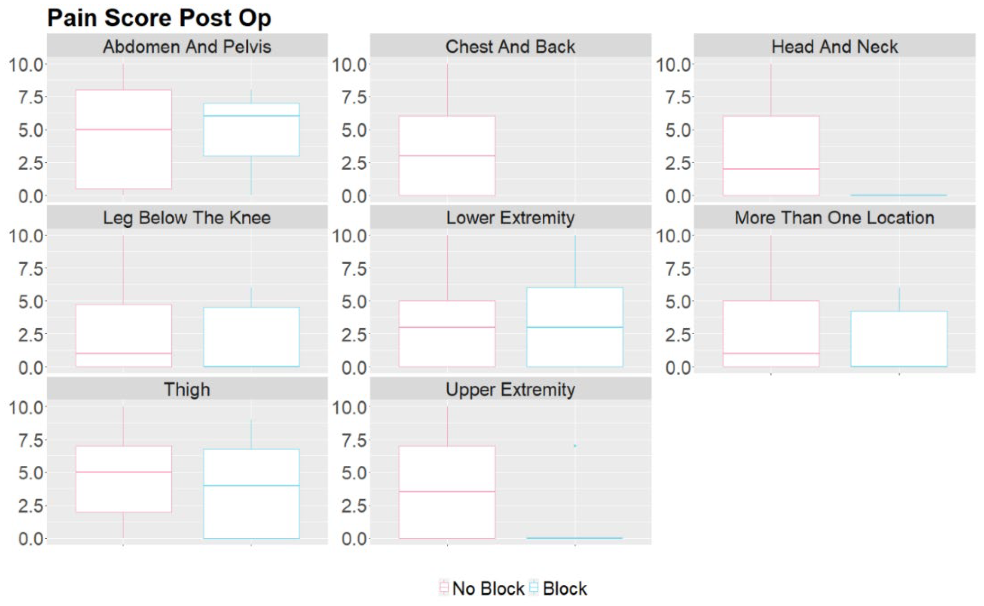Click the Upper Extremity panel header
Image resolution: width=984 pixels, height=606 pixels.
[511, 390]
